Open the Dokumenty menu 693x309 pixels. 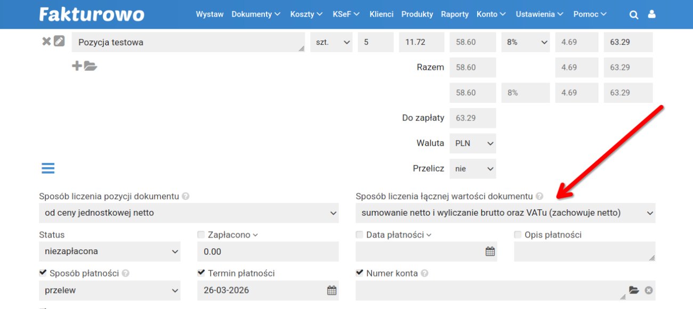click(252, 14)
